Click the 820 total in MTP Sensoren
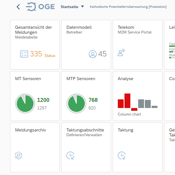This screenshot has width=175, height=175. coord(92,108)
